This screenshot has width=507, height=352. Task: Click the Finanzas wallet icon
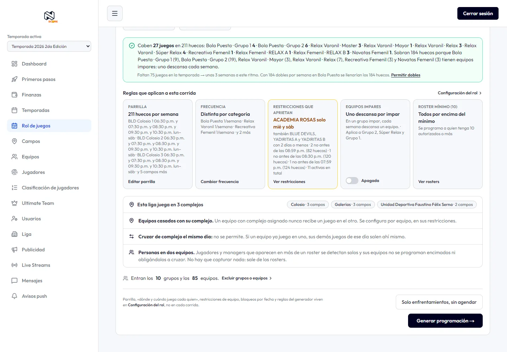14,95
